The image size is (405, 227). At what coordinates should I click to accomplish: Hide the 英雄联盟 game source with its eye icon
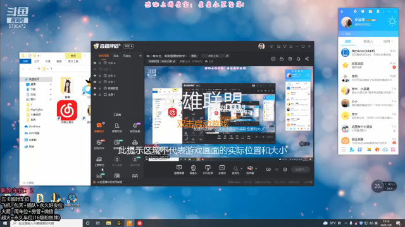[95, 88]
